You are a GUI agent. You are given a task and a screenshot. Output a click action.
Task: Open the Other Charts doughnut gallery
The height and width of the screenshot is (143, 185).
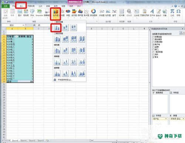(x=94, y=13)
